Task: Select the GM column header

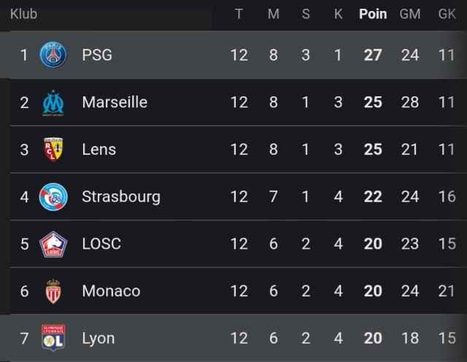Action: tap(409, 15)
